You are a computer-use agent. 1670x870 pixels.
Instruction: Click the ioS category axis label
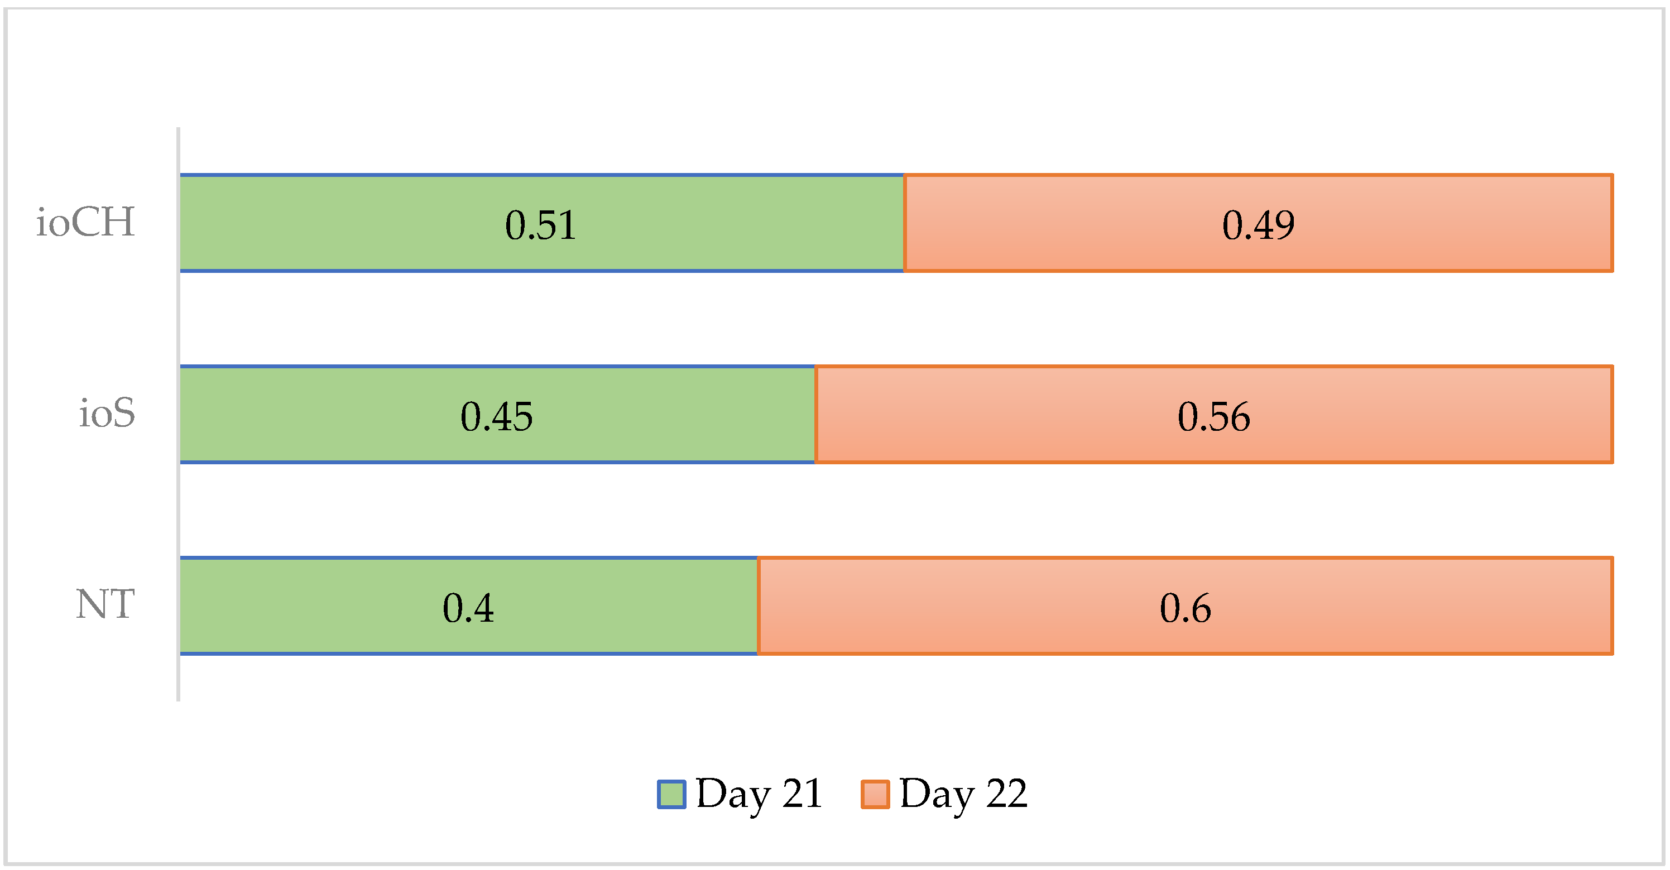click(107, 414)
